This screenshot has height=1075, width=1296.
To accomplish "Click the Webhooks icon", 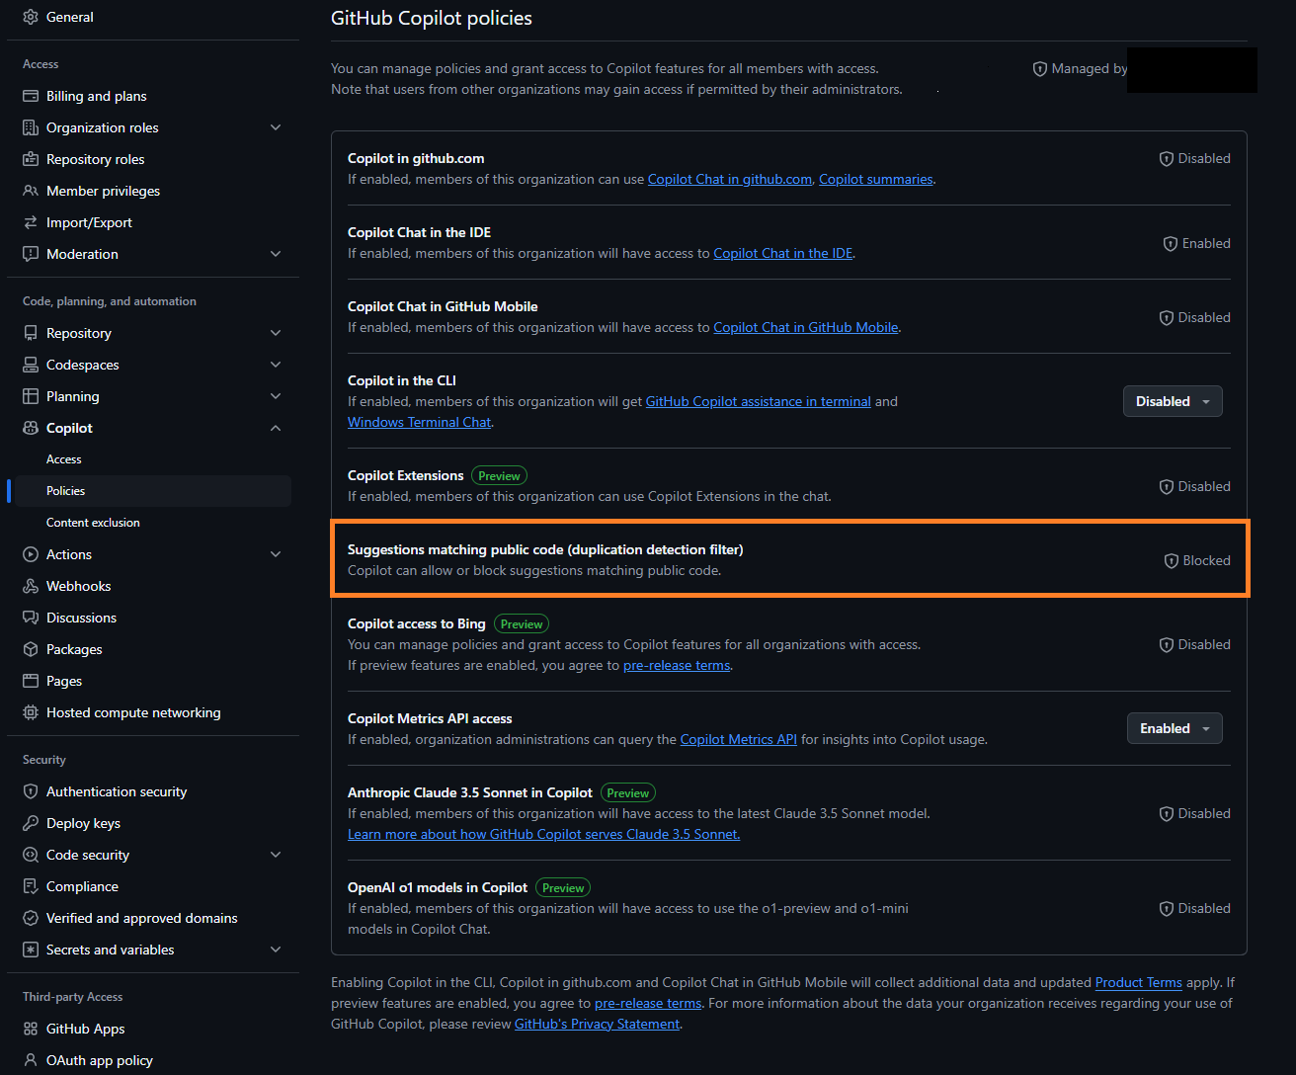I will 31,586.
